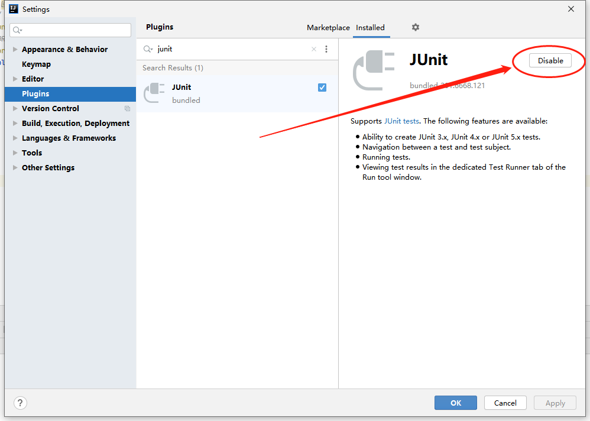Expand the Editor settings section

click(x=15, y=79)
